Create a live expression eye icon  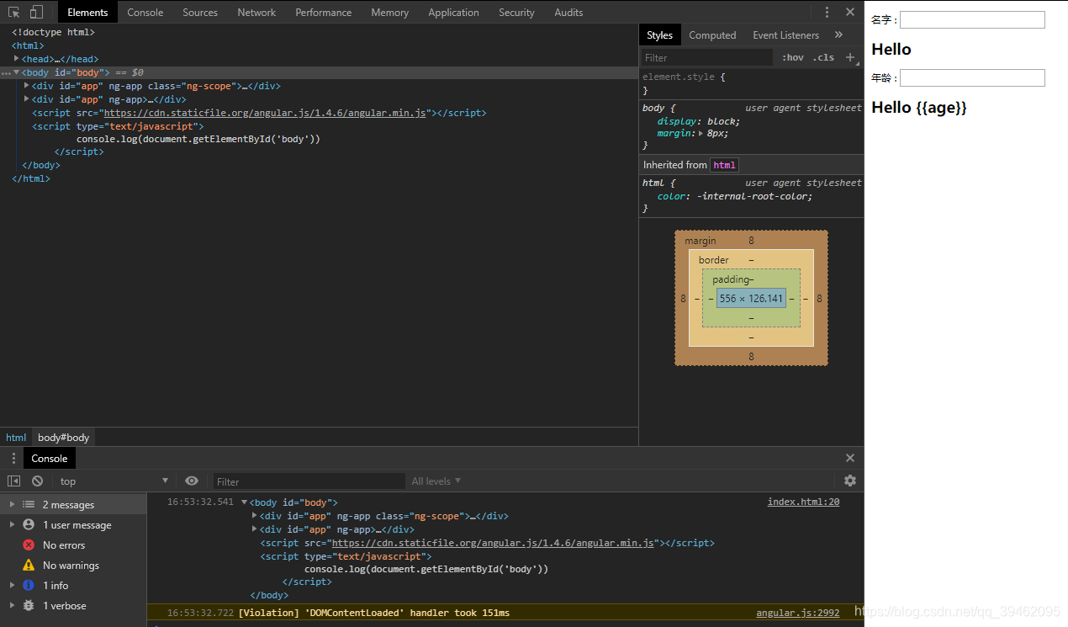[x=192, y=481]
